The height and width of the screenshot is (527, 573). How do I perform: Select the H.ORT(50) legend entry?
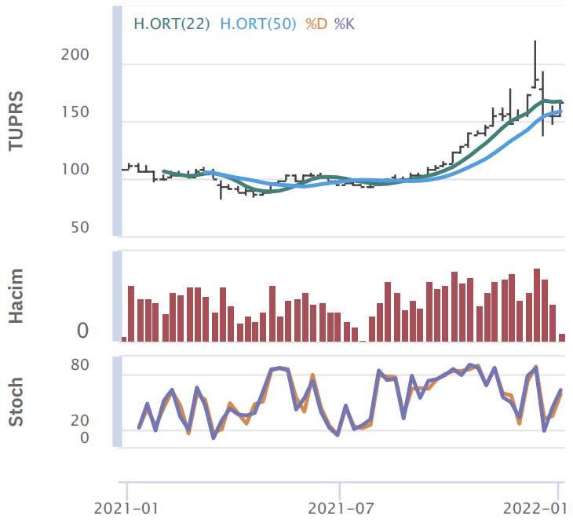[258, 24]
